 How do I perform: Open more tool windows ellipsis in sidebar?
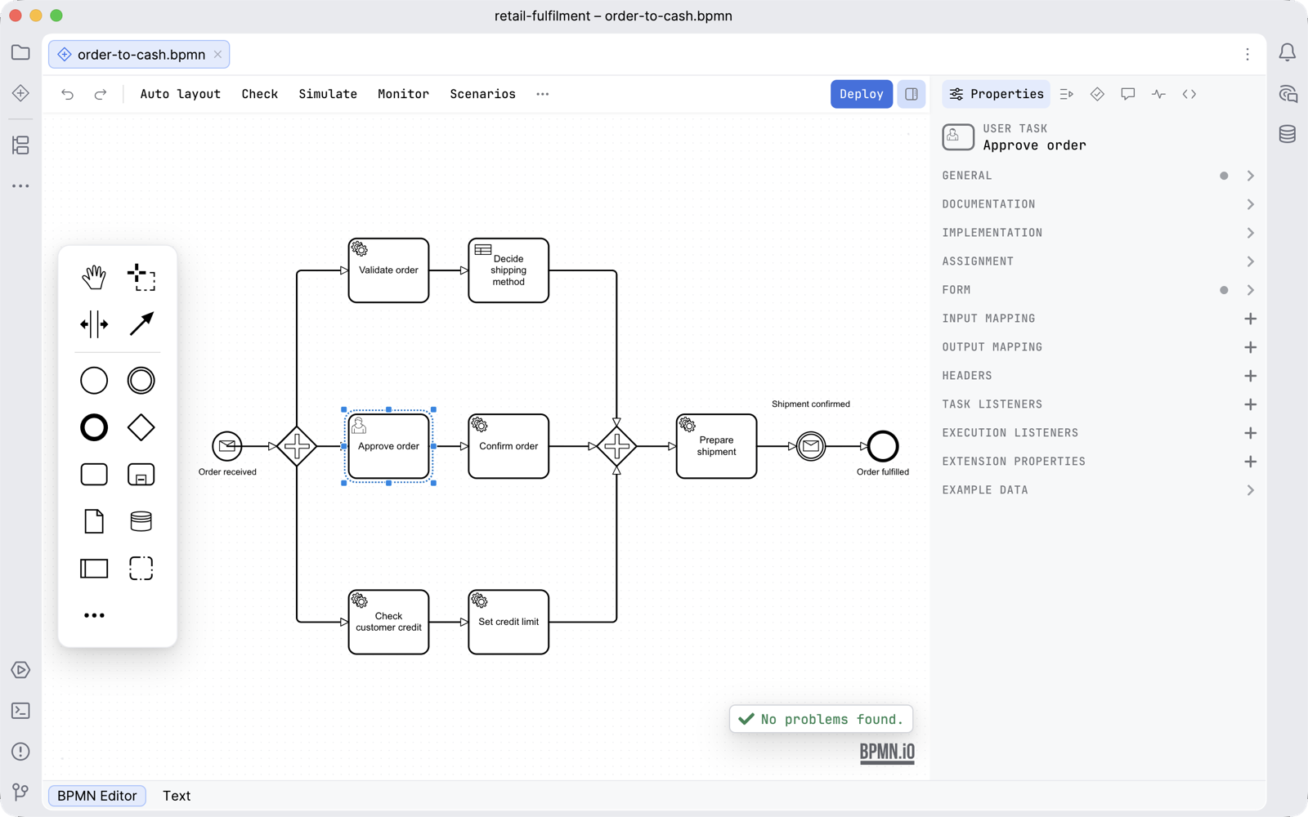[x=20, y=186]
